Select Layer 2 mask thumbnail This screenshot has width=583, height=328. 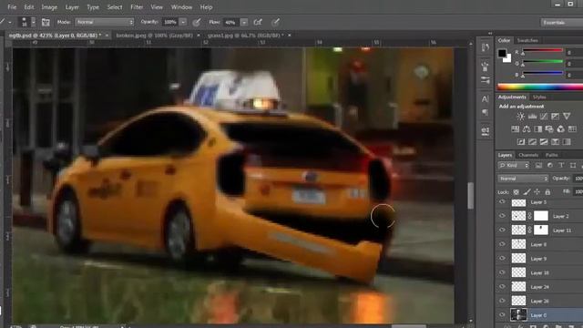tap(541, 216)
